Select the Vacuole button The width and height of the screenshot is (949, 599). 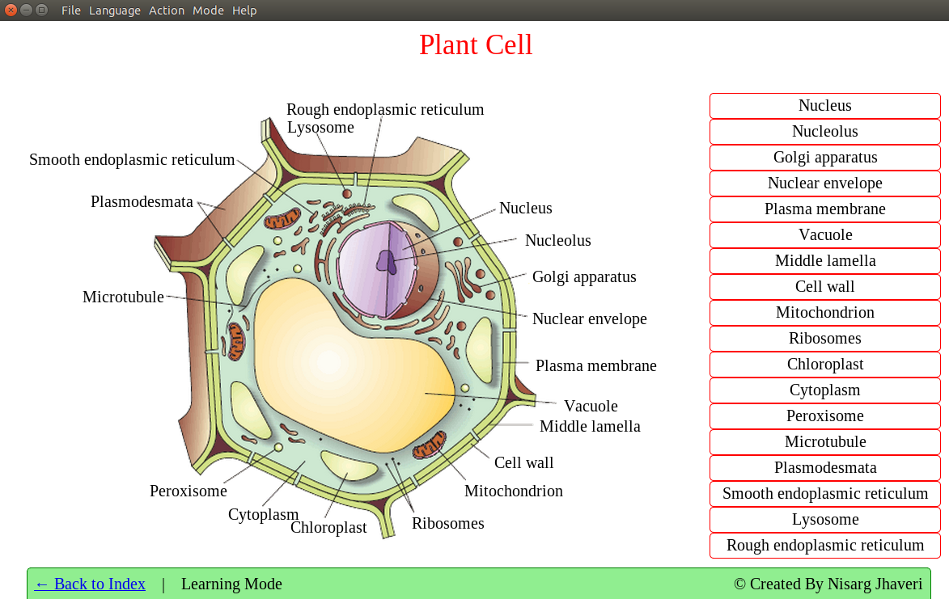pos(824,234)
